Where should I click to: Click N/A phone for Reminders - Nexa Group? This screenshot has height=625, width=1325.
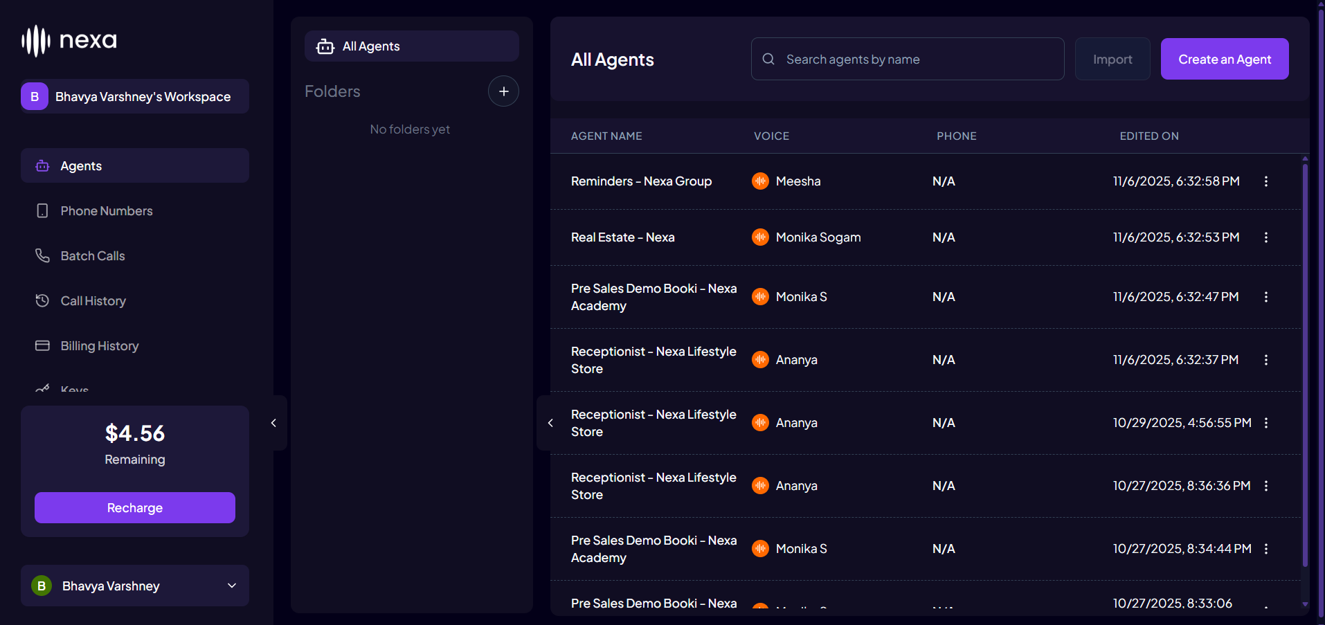944,181
